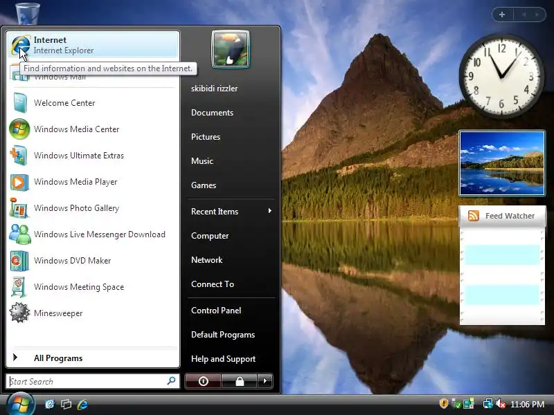Launch Windows Media Center icon
Image resolution: width=554 pixels, height=415 pixels.
tap(19, 129)
